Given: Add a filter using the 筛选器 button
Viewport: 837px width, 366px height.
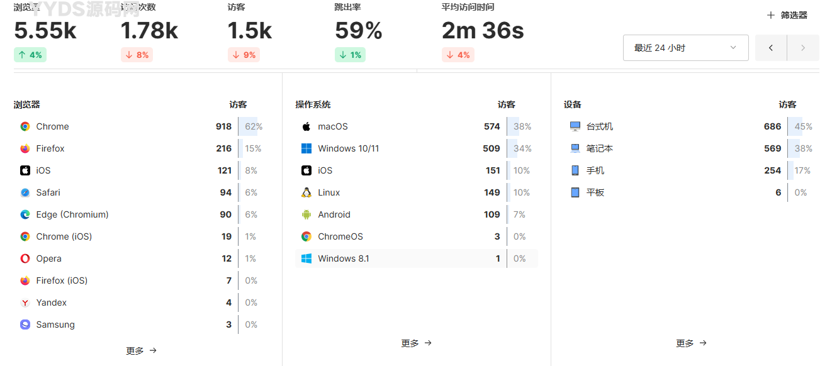Looking at the screenshot, I should pyautogui.click(x=786, y=14).
